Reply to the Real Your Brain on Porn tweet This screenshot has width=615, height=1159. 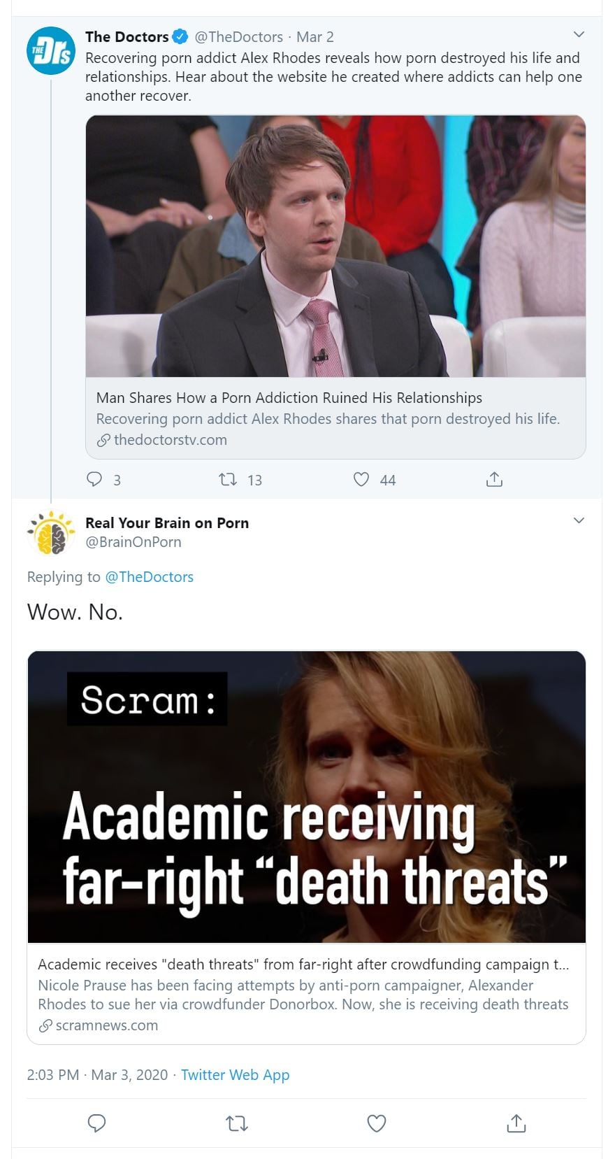96,1123
